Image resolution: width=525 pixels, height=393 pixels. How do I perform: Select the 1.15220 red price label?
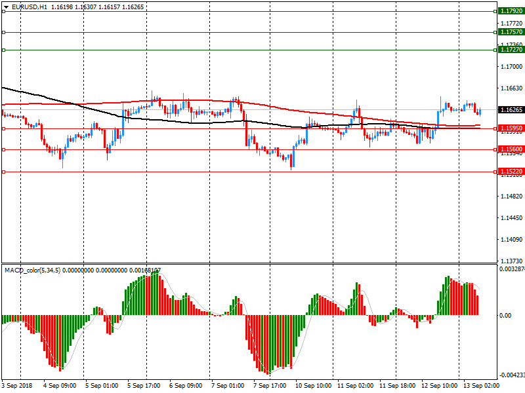(511, 172)
